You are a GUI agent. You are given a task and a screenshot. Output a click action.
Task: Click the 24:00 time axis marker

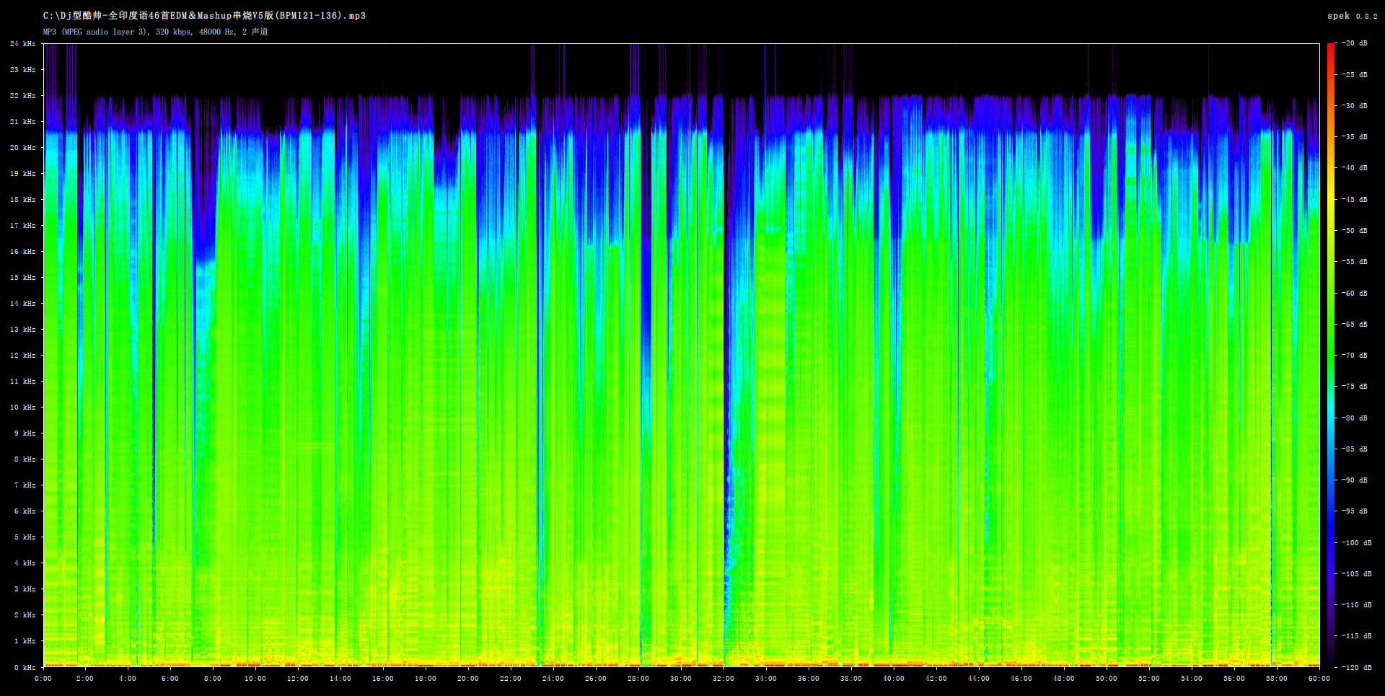click(x=553, y=679)
